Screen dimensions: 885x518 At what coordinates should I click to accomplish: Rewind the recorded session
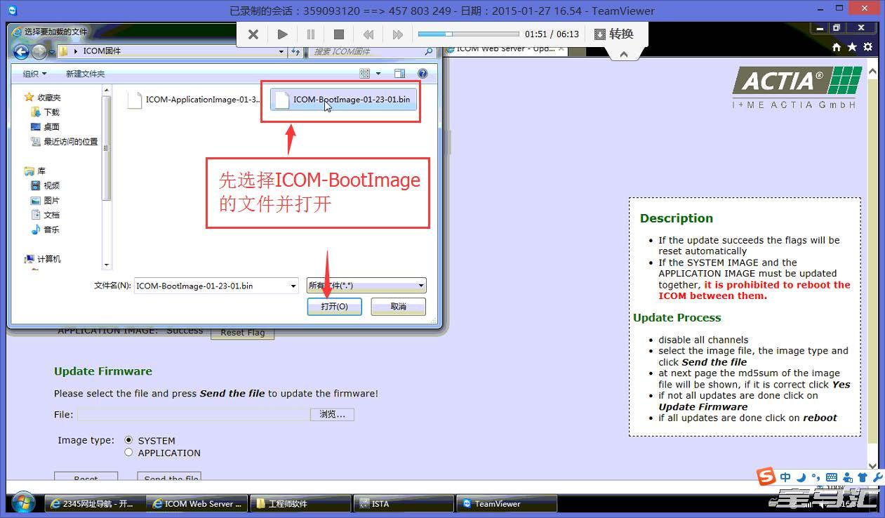[368, 34]
